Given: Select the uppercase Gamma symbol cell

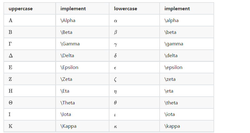Looking at the screenshot, I should (11, 44).
